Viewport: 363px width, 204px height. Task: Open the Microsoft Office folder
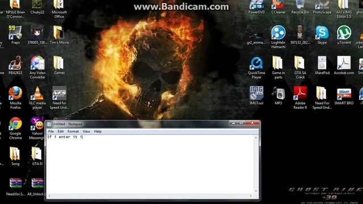point(59,9)
